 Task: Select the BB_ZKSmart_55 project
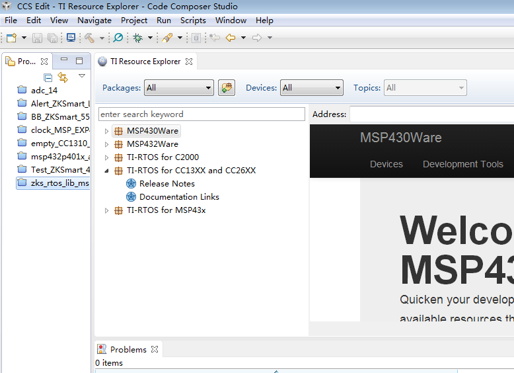point(54,117)
